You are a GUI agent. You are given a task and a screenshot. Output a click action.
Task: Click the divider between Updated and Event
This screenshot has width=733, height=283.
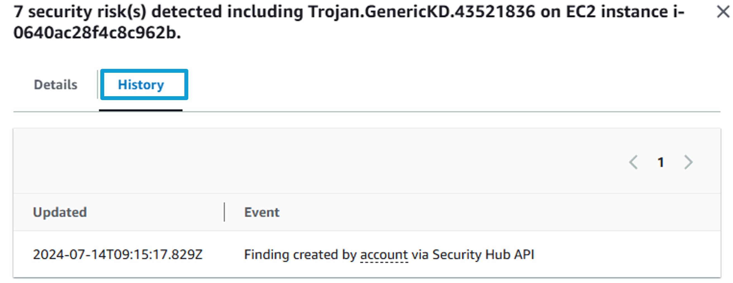pyautogui.click(x=224, y=212)
